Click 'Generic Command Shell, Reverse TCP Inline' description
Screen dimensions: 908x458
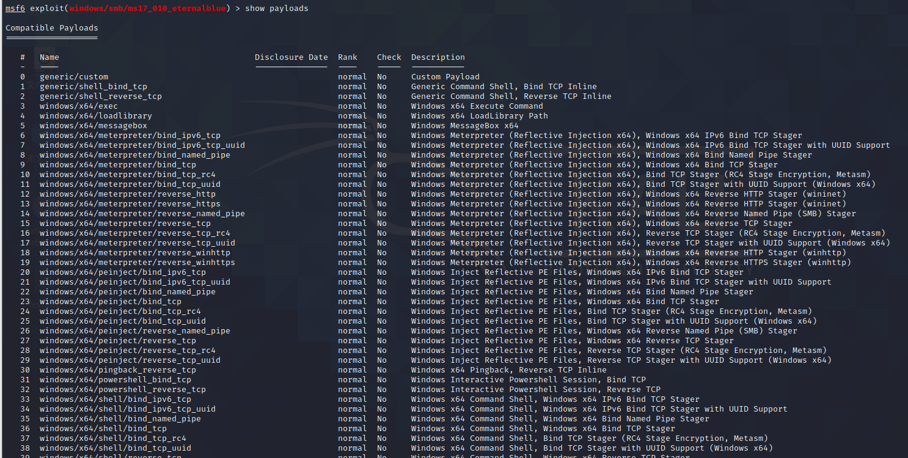511,96
